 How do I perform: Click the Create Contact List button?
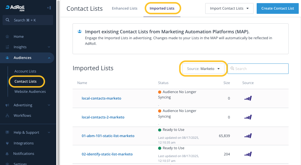click(277, 8)
